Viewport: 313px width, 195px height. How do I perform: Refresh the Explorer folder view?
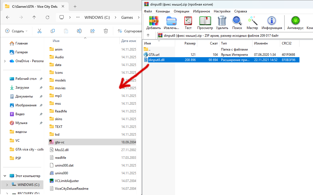(48, 17)
